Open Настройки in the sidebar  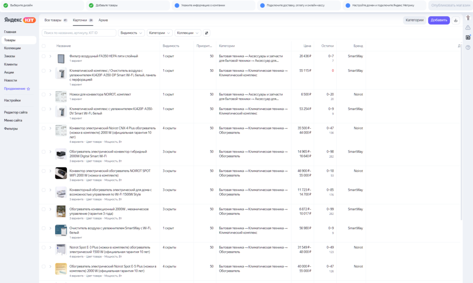click(x=12, y=100)
